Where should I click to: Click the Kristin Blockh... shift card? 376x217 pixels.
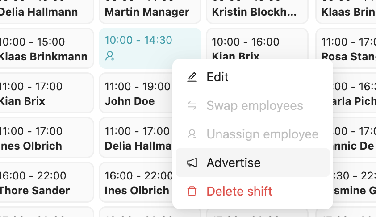tap(257, 11)
